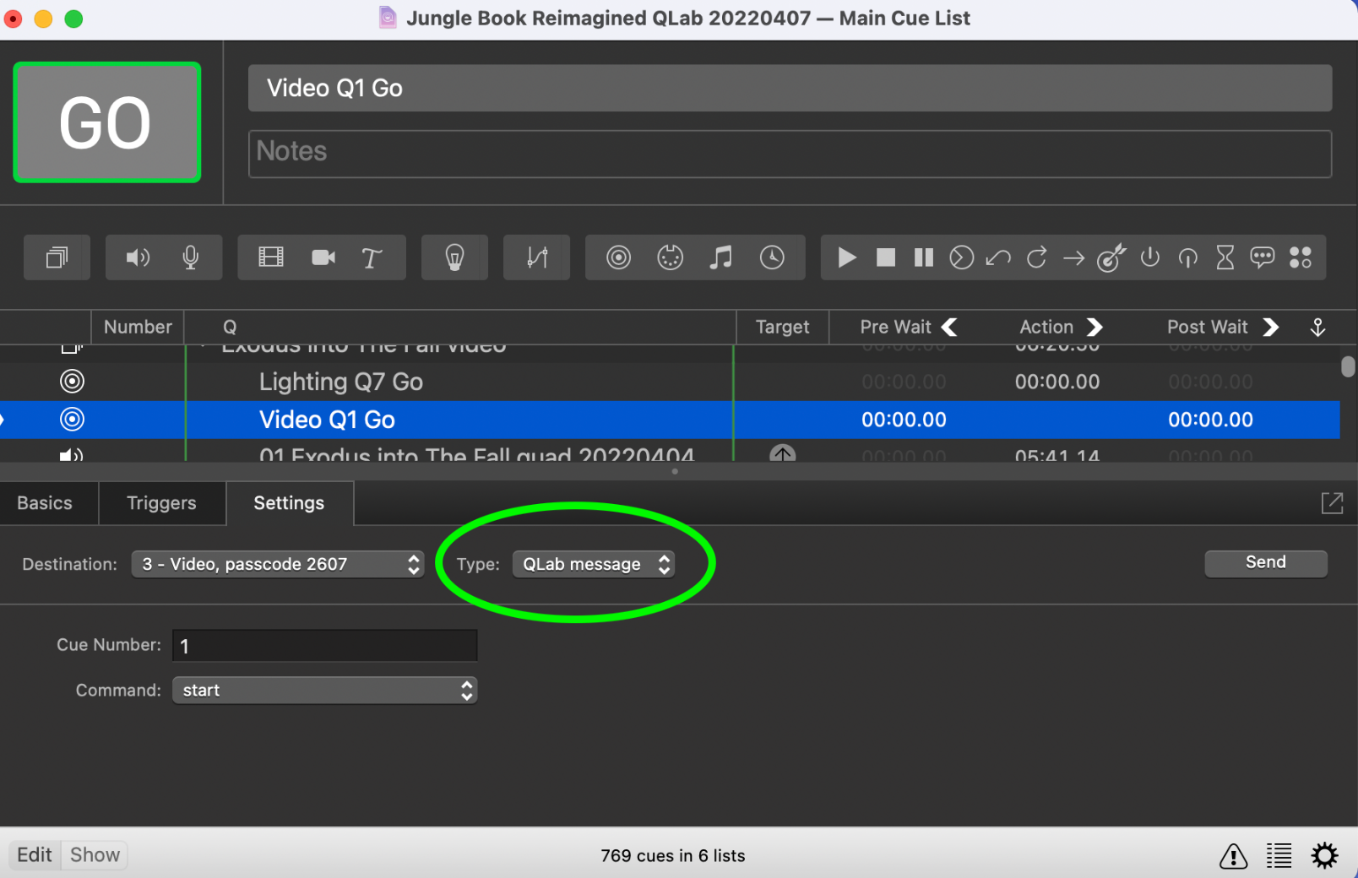Click the continue-mode anchor column icon

[1318, 328]
